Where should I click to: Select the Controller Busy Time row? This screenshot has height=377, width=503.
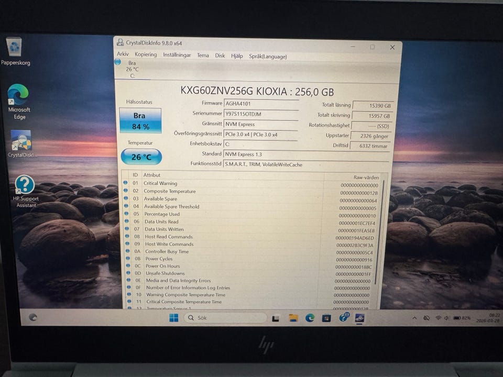pos(252,251)
